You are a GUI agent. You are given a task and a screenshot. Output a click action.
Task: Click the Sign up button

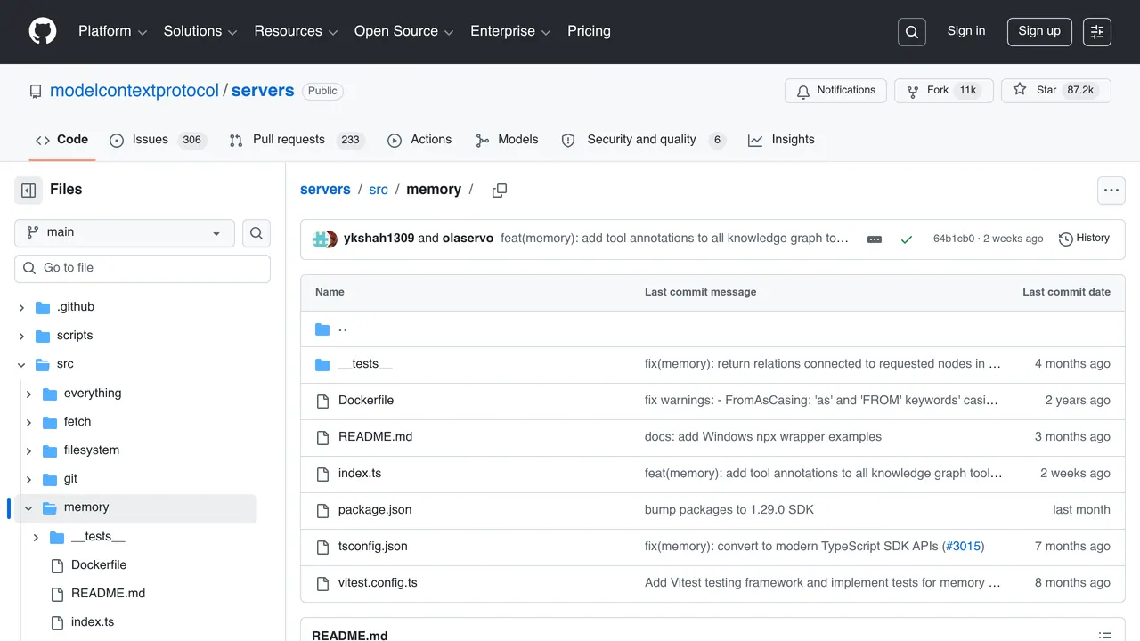[1039, 31]
